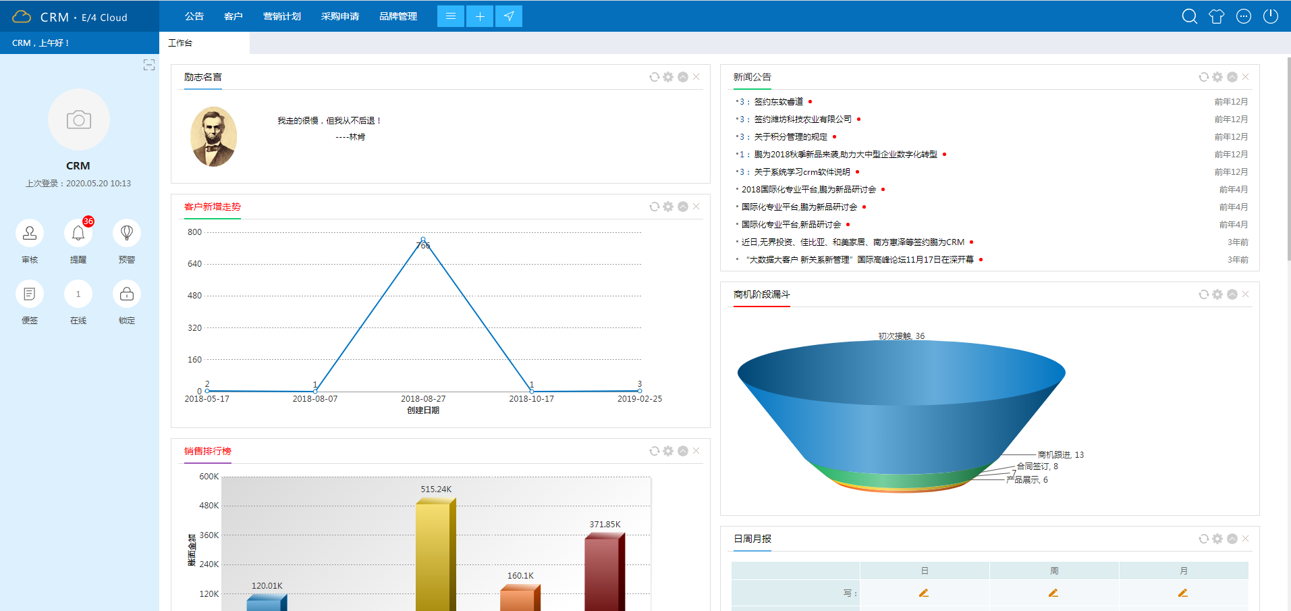1291x611 pixels.
Task: Open news link 关于积分管理的规定
Action: [790, 137]
